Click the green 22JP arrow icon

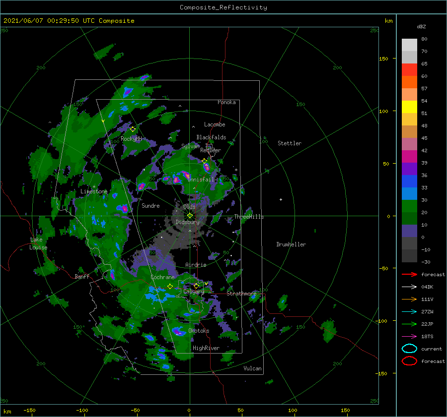pos(409,324)
